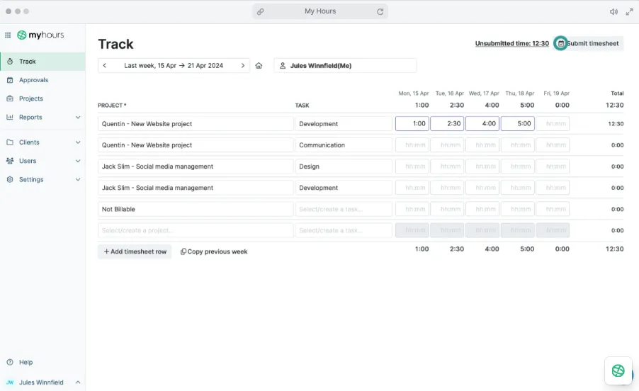Screen dimensions: 639x391
Task: Expand the Users menu chevron
Action: click(78, 161)
